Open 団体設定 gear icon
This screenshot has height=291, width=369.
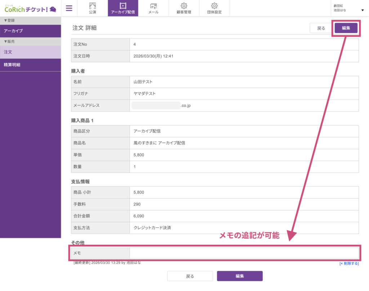click(x=214, y=6)
